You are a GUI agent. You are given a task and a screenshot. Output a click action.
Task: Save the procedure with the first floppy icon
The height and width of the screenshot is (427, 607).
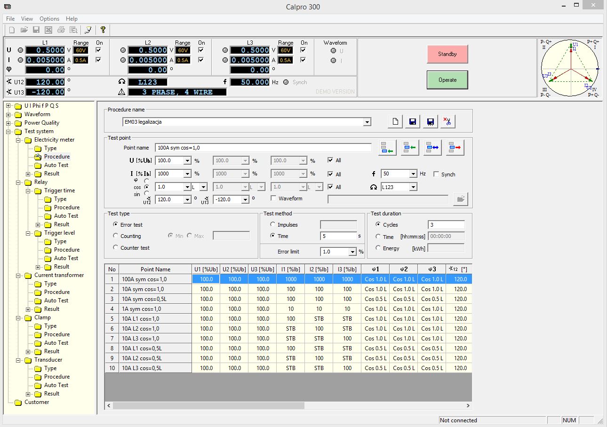pyautogui.click(x=413, y=122)
